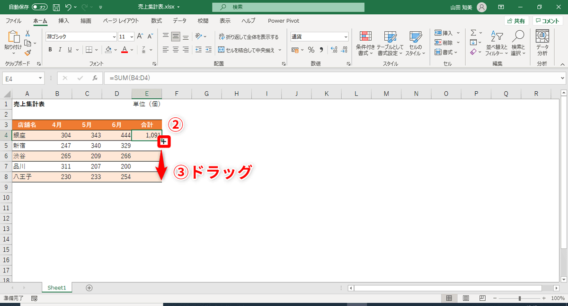
Task: Click the red Font Color icon
Action: tap(124, 50)
